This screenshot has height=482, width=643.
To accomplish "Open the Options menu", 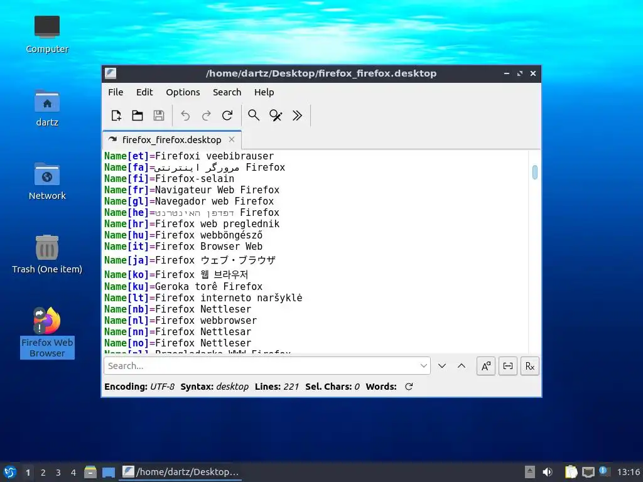I will tap(183, 92).
